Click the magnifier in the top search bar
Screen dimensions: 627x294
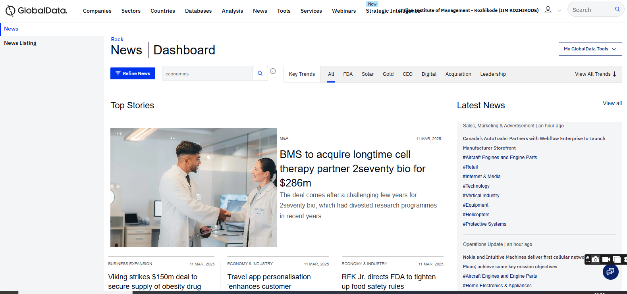(617, 9)
